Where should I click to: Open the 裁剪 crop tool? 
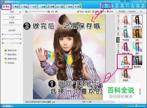pos(122,6)
